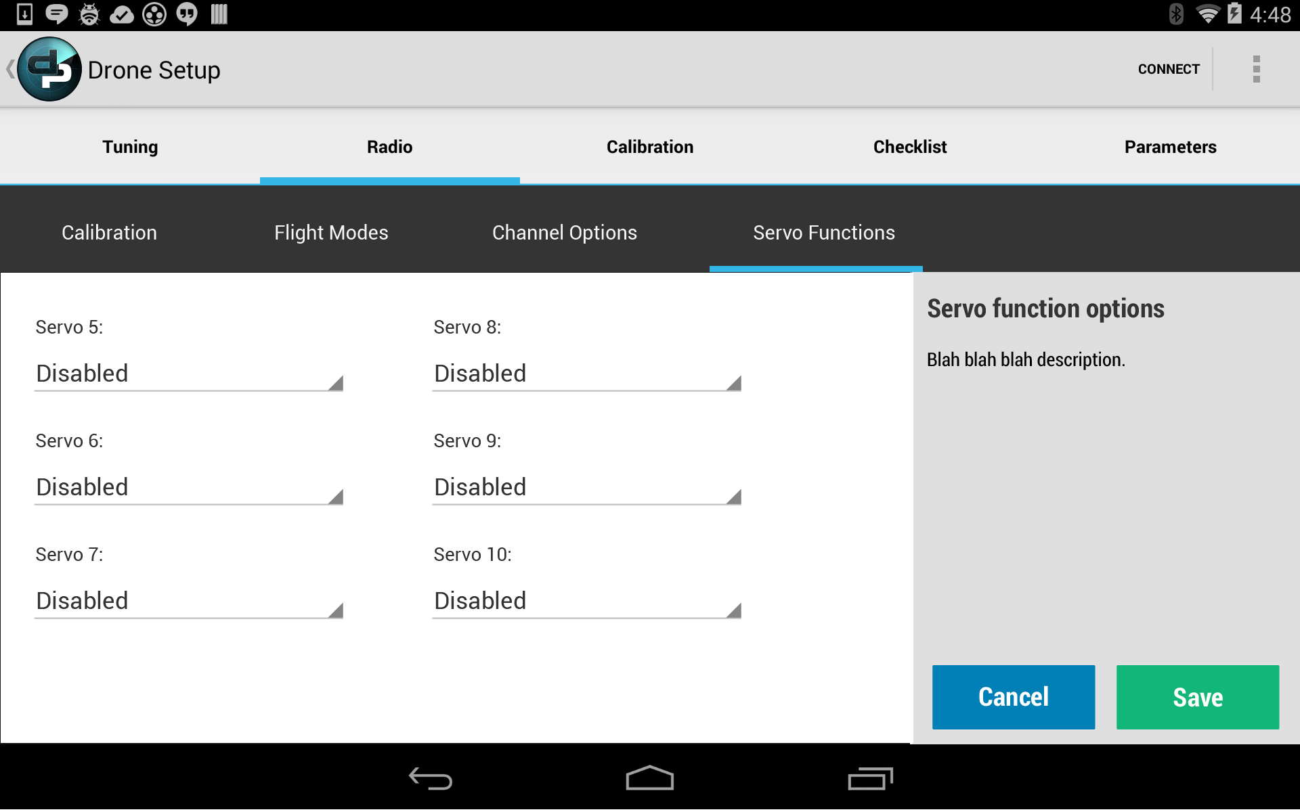Select the Flight Modes tab
Viewport: 1300px width, 812px height.
330,231
